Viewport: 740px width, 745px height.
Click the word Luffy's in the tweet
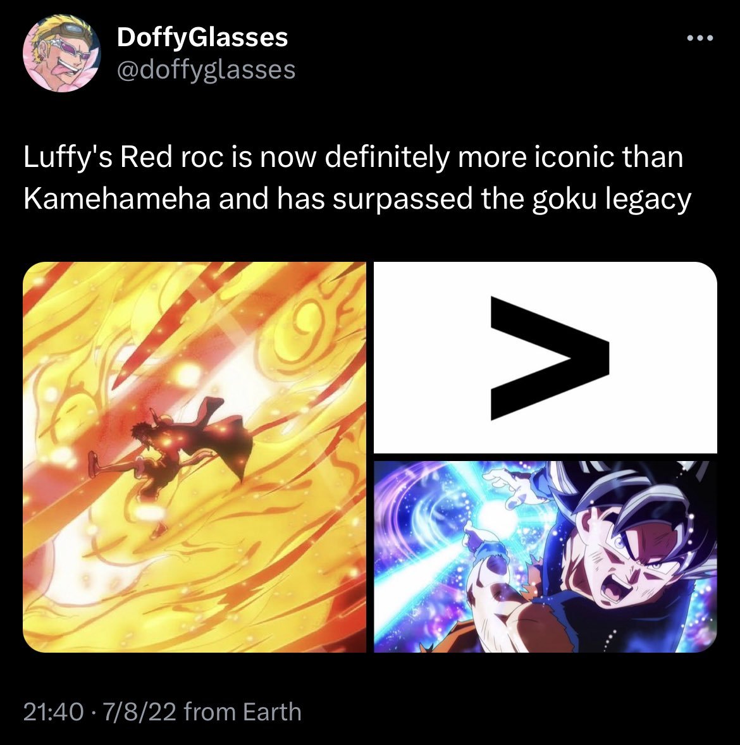click(68, 157)
